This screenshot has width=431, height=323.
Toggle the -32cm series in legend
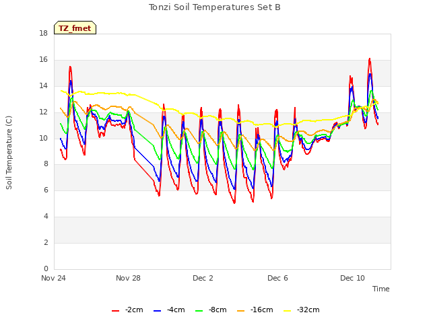pos(302,310)
